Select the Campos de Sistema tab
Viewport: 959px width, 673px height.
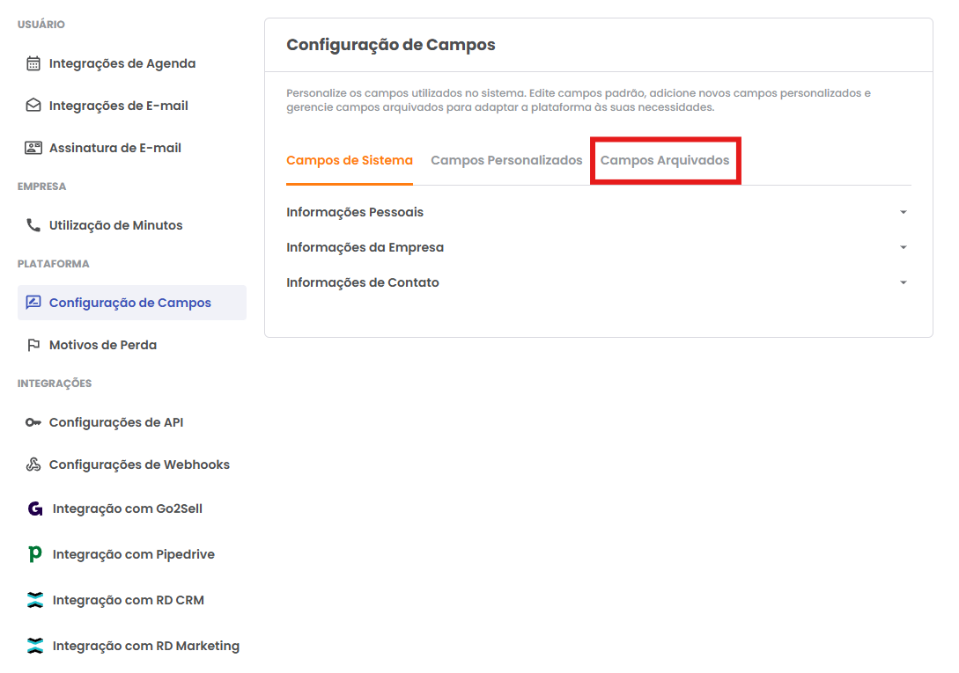point(350,160)
